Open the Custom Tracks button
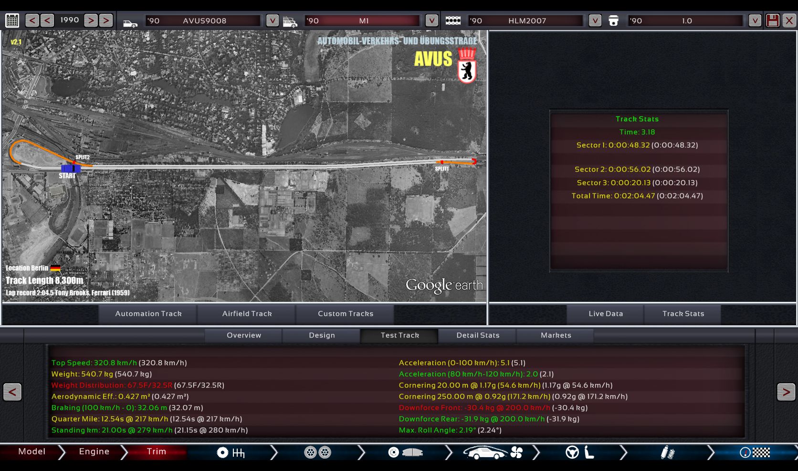Viewport: 798px width, 471px height. coord(346,314)
